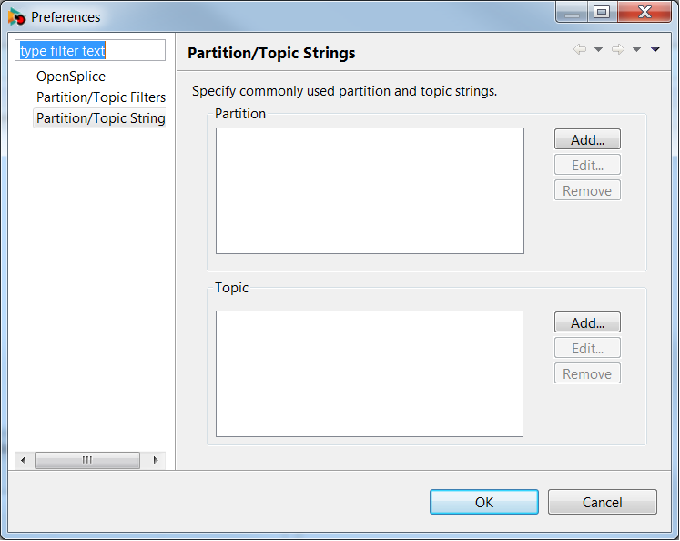This screenshot has height=541, width=680.
Task: Open the preferences view menu triangle
Action: click(655, 49)
